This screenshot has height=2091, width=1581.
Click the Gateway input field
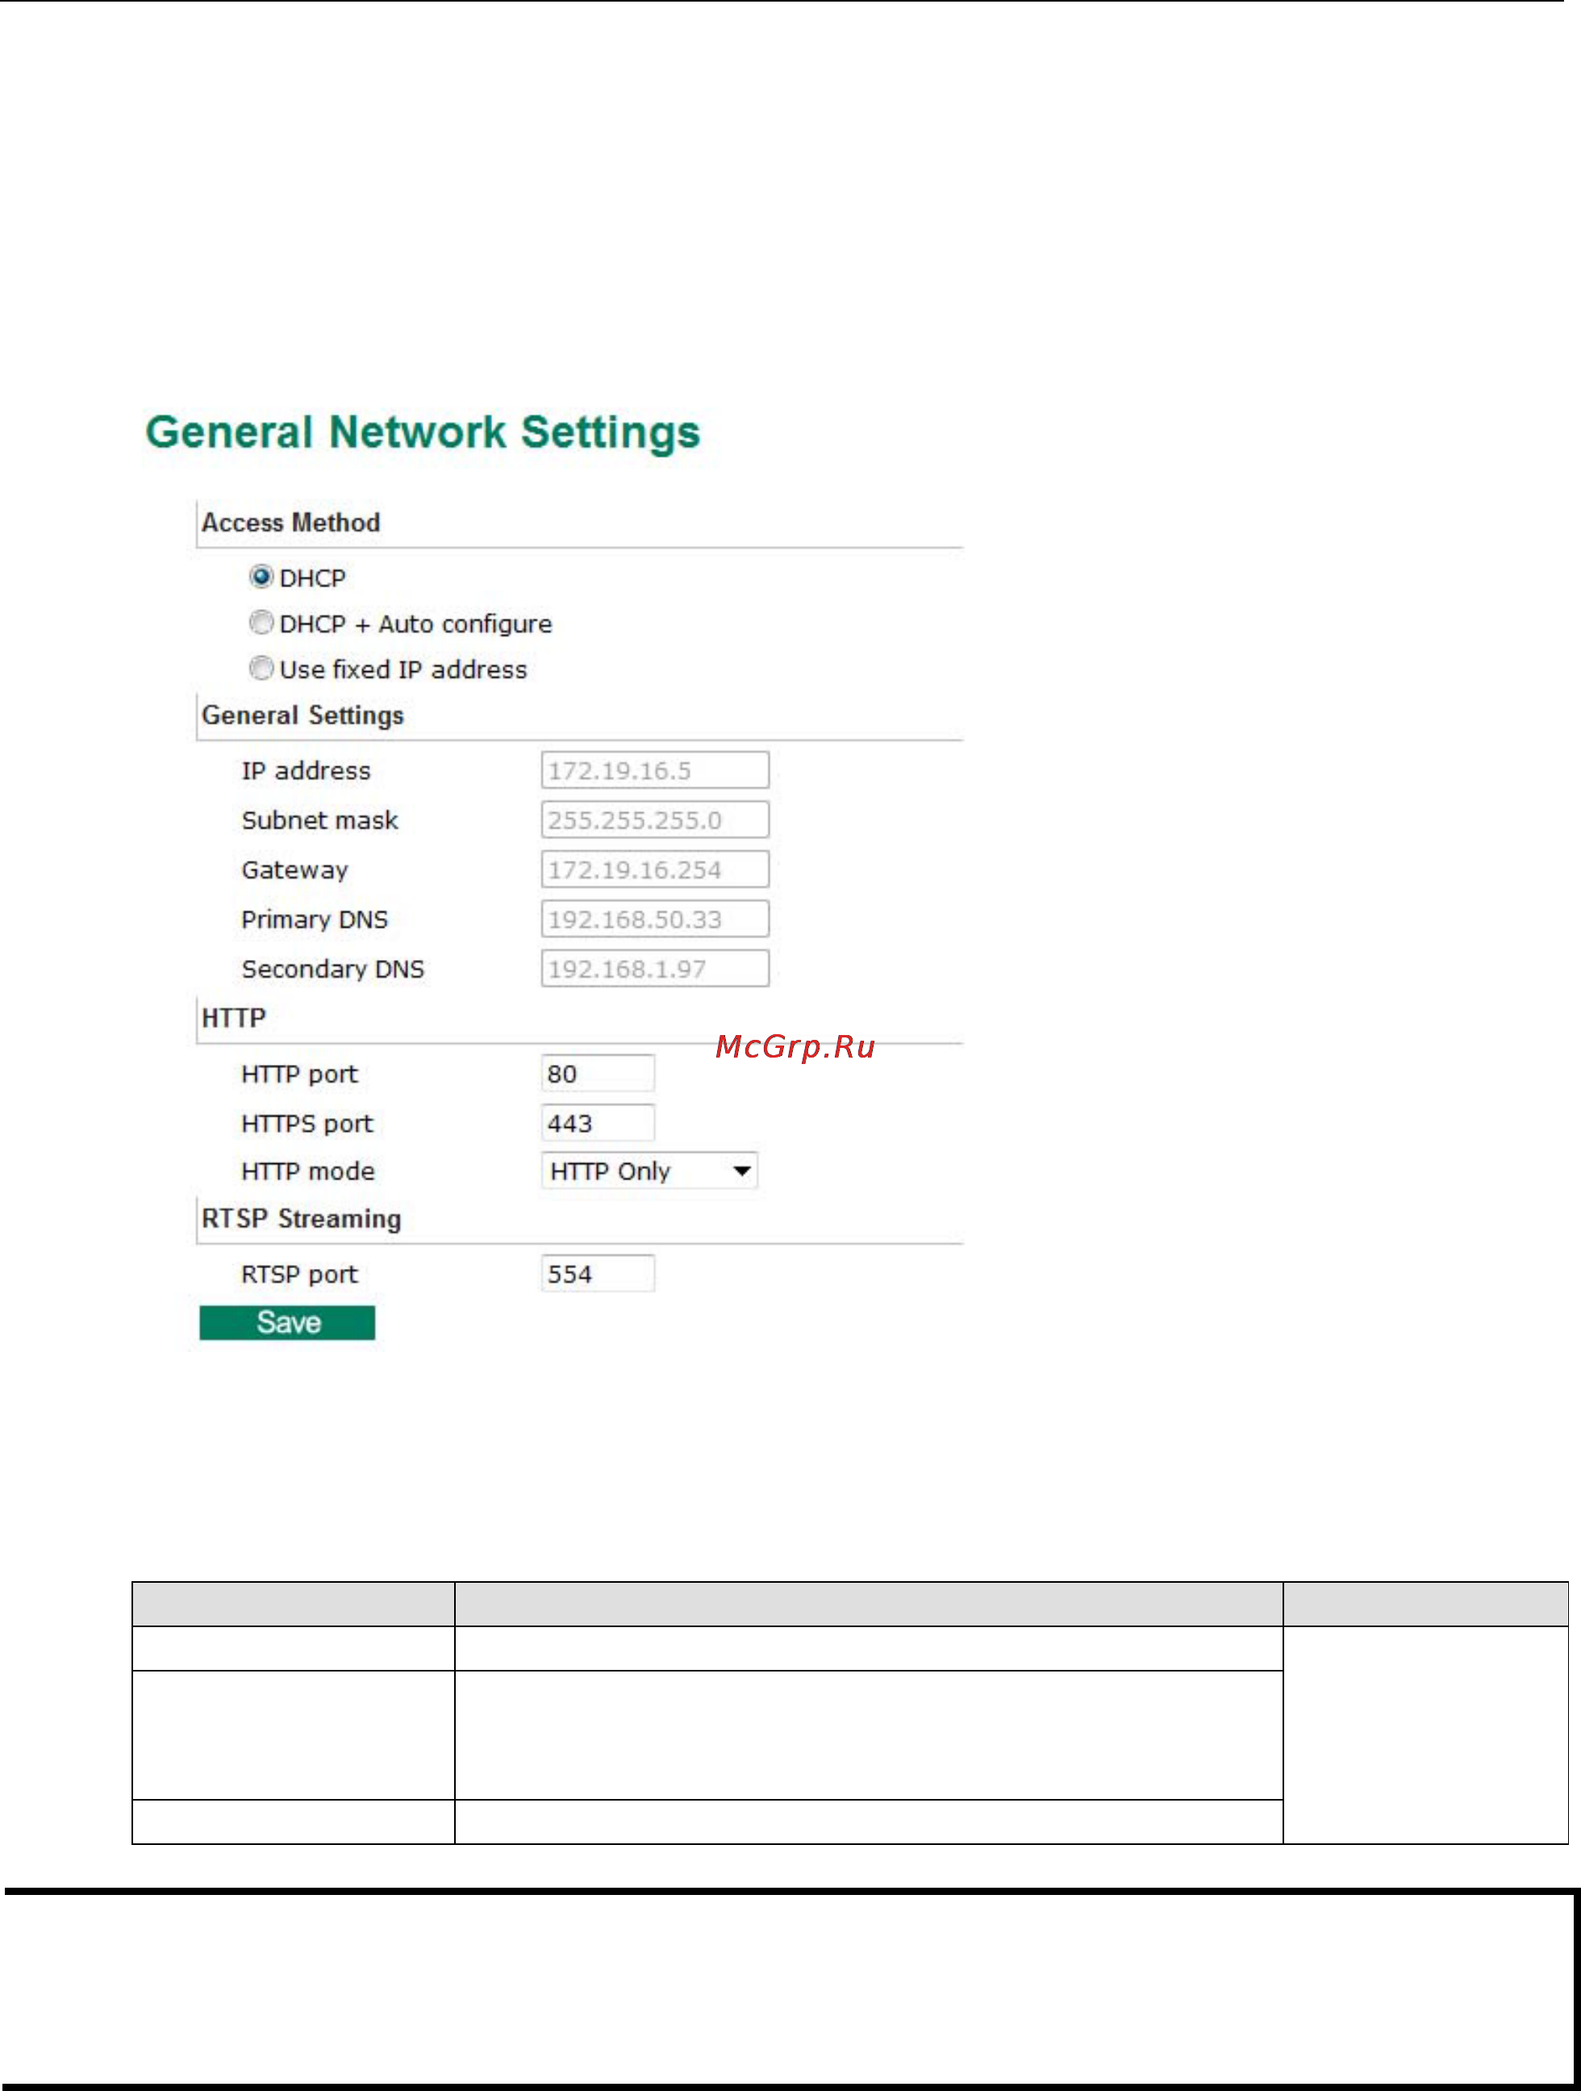655,870
